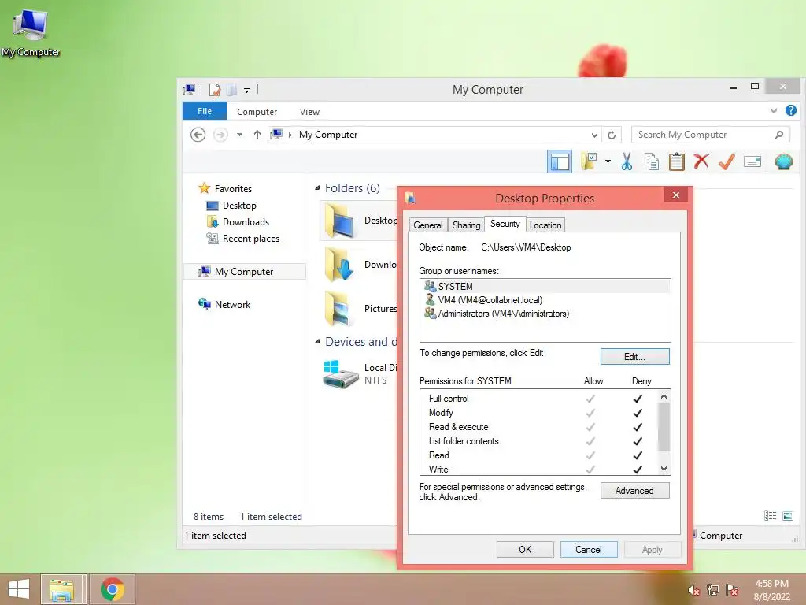This screenshot has height=605, width=806.
Task: Click the Deny checkmark for Read
Action: pos(638,455)
